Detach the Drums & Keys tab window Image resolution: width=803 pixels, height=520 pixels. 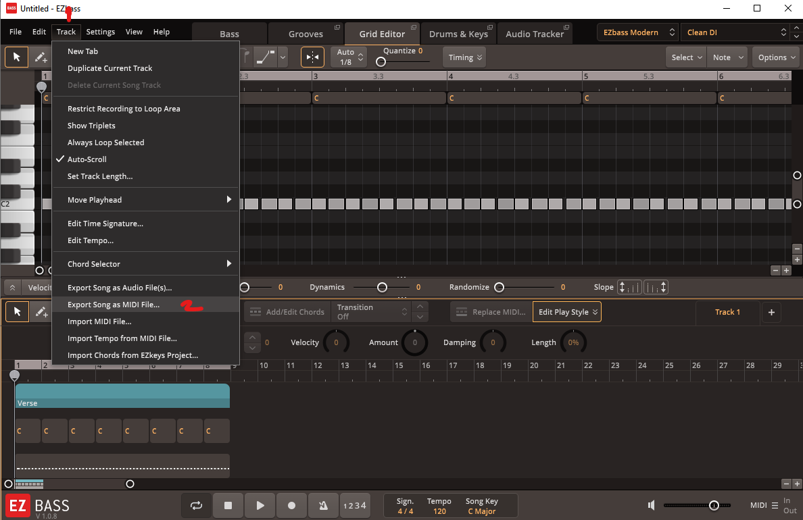point(489,27)
